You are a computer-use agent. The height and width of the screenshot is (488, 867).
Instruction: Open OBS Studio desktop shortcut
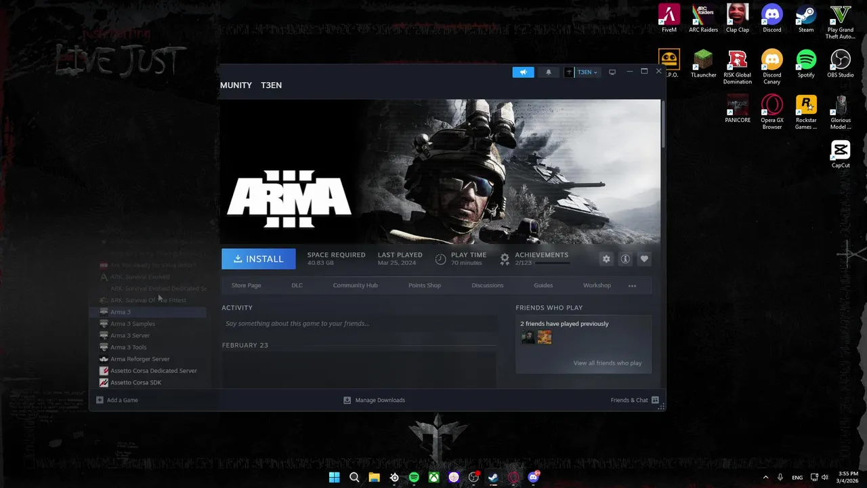click(x=841, y=64)
